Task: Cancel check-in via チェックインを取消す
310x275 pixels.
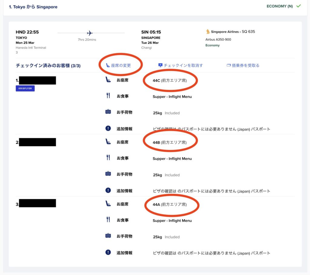Action: [x=180, y=65]
